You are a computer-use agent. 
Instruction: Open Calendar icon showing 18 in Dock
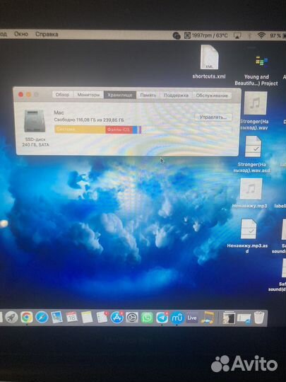72,318
